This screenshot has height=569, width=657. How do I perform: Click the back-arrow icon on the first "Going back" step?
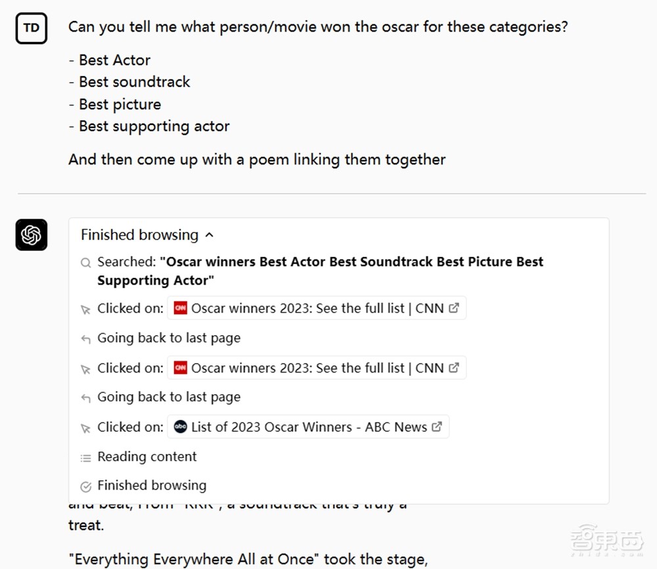[x=85, y=339]
